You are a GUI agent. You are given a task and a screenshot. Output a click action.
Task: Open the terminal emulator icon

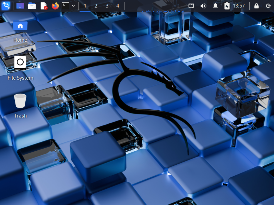point(65,6)
